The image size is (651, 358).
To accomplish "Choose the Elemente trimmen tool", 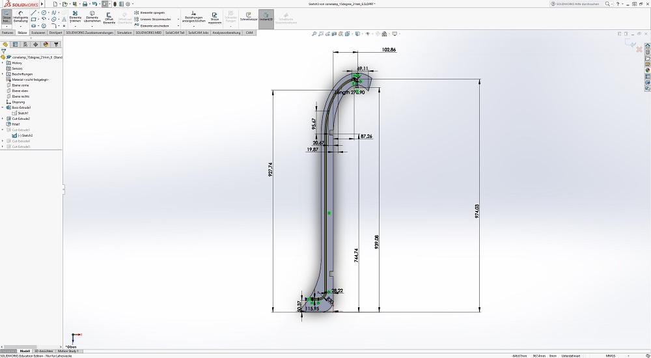I will [75, 17].
